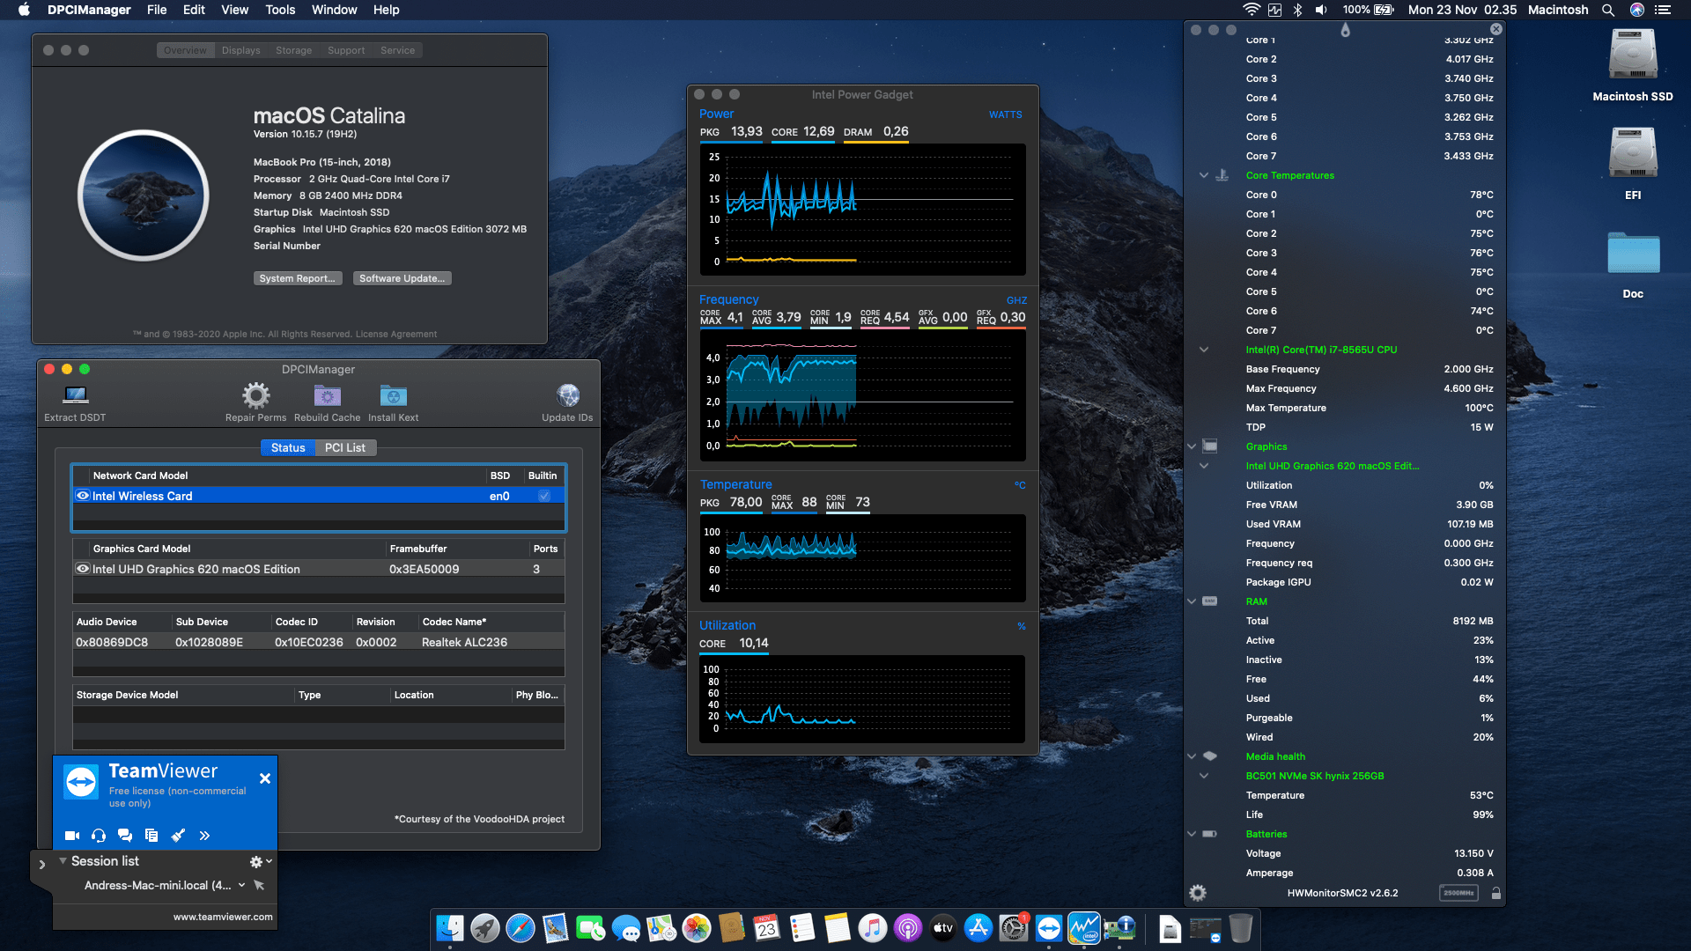Open TeamViewer file transfer icon
Viewport: 1691px width, 951px height.
click(151, 836)
